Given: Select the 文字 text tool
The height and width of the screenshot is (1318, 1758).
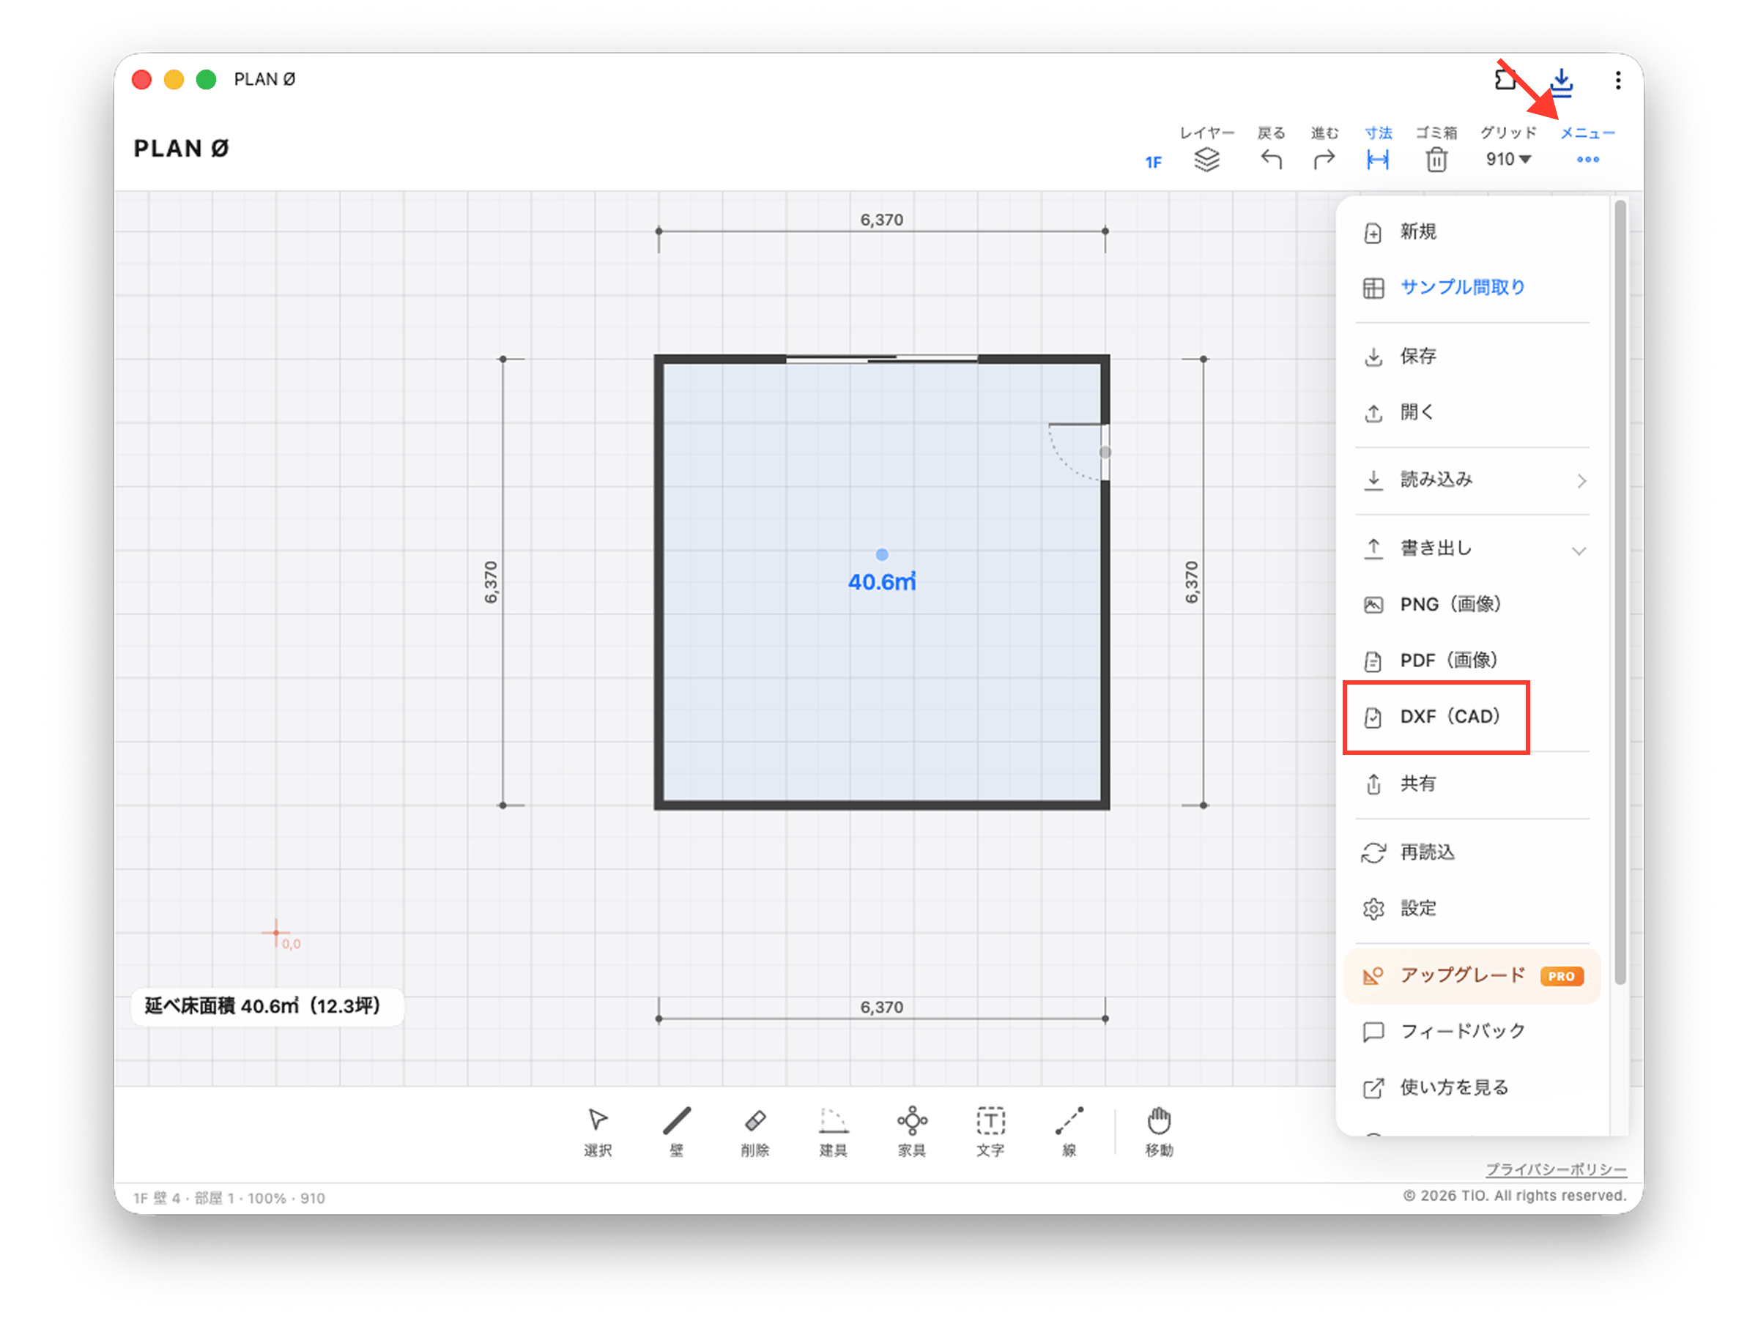Looking at the screenshot, I should pyautogui.click(x=990, y=1131).
